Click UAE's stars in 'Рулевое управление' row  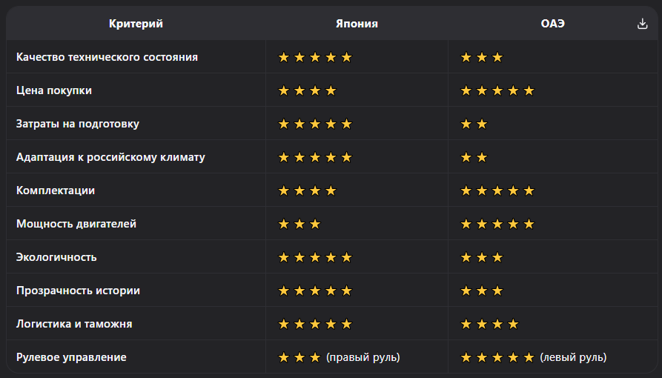497,357
